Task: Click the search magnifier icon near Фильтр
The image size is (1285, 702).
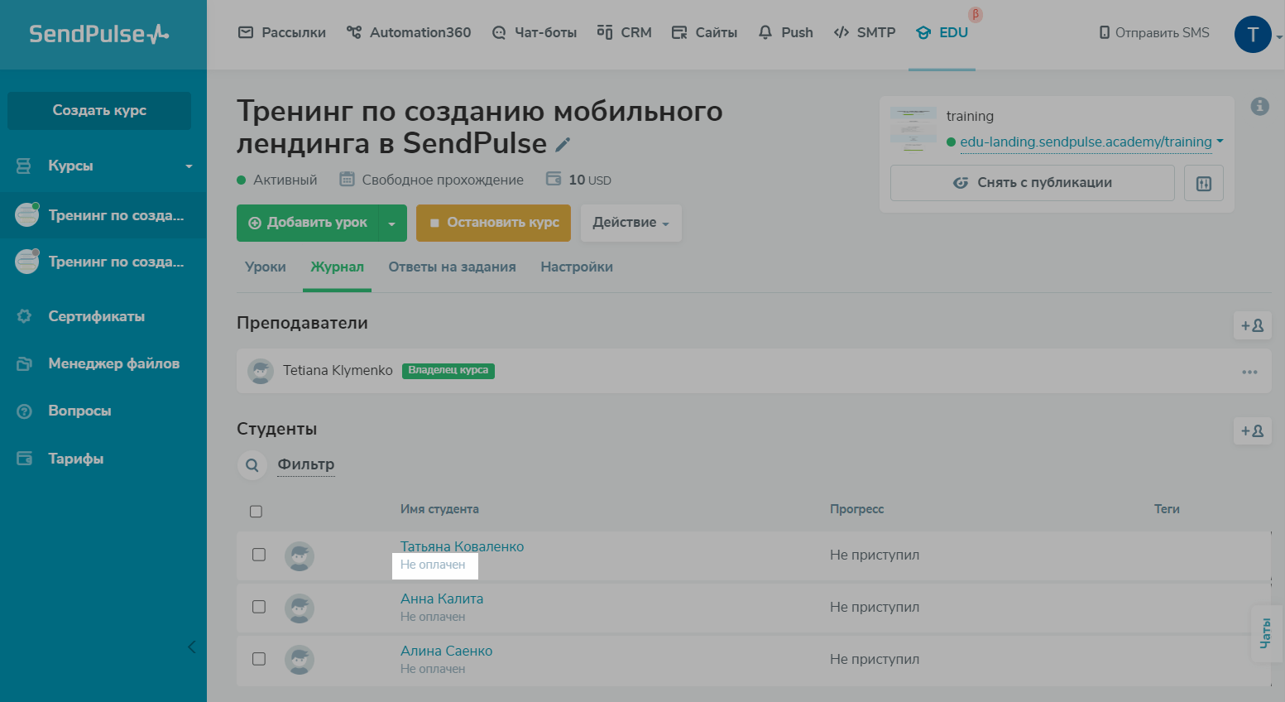Action: pyautogui.click(x=252, y=465)
